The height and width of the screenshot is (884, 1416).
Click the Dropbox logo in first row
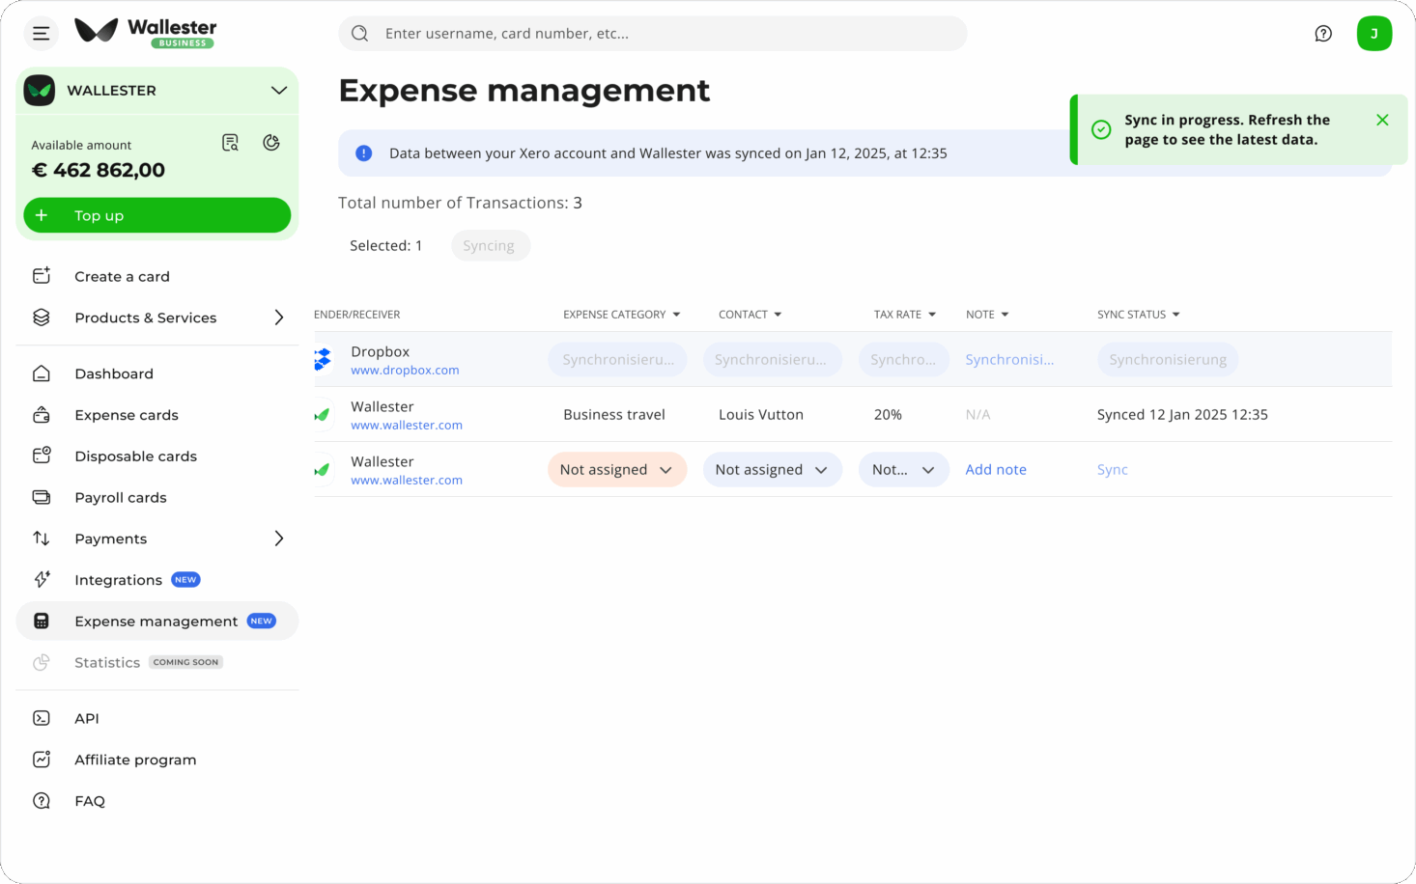pos(323,360)
